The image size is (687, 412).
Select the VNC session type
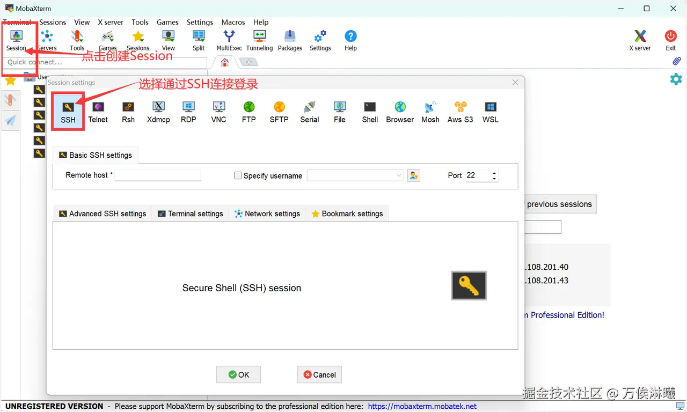click(218, 112)
